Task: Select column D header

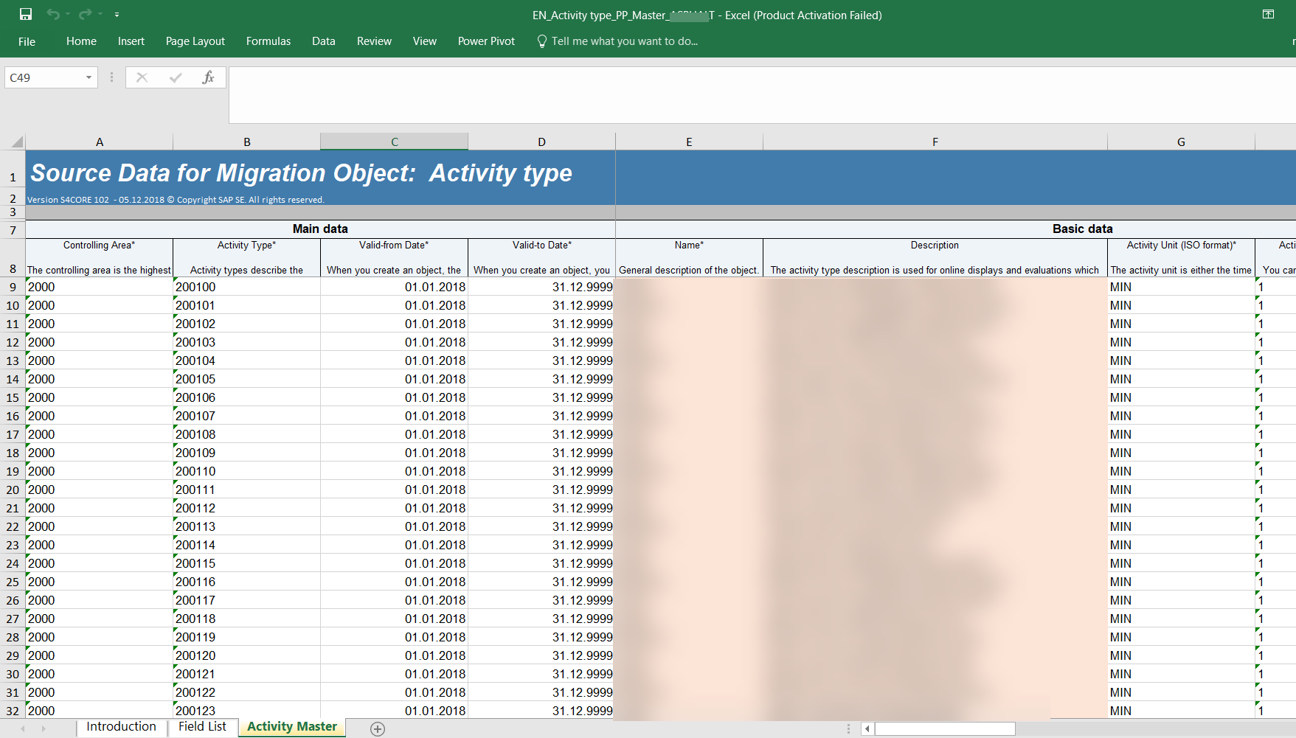Action: click(x=541, y=142)
